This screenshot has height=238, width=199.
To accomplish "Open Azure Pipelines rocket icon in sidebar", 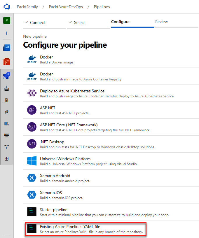I will pyautogui.click(x=7, y=76).
